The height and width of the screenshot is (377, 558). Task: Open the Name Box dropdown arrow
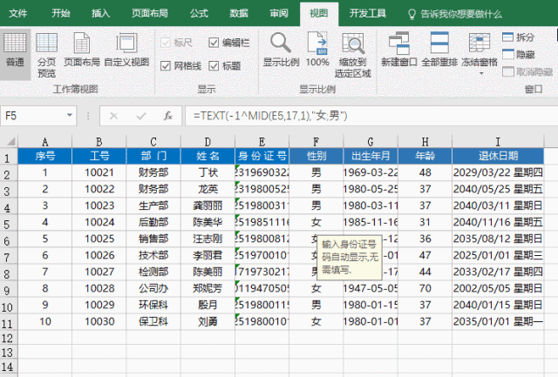[x=70, y=116]
